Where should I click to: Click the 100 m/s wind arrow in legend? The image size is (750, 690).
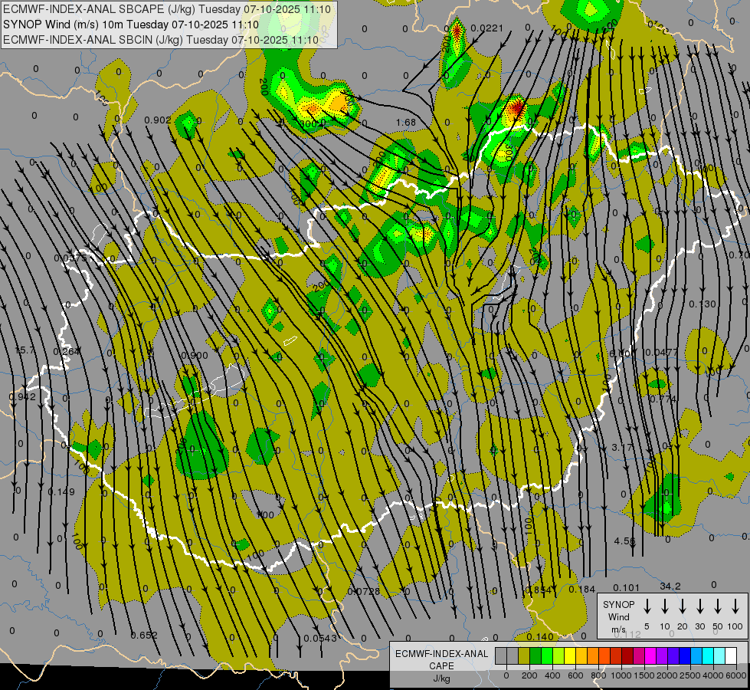735,606
